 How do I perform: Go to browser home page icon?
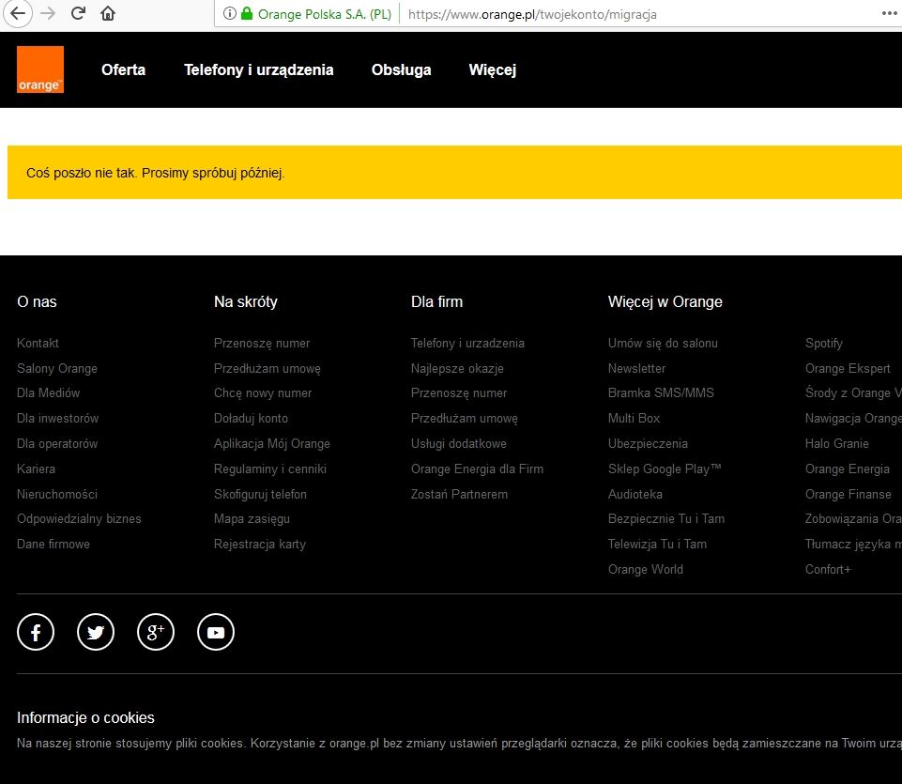coord(108,13)
